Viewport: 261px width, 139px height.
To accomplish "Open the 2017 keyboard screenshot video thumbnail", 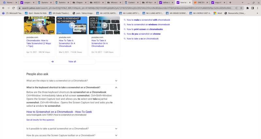I will coord(104,25).
